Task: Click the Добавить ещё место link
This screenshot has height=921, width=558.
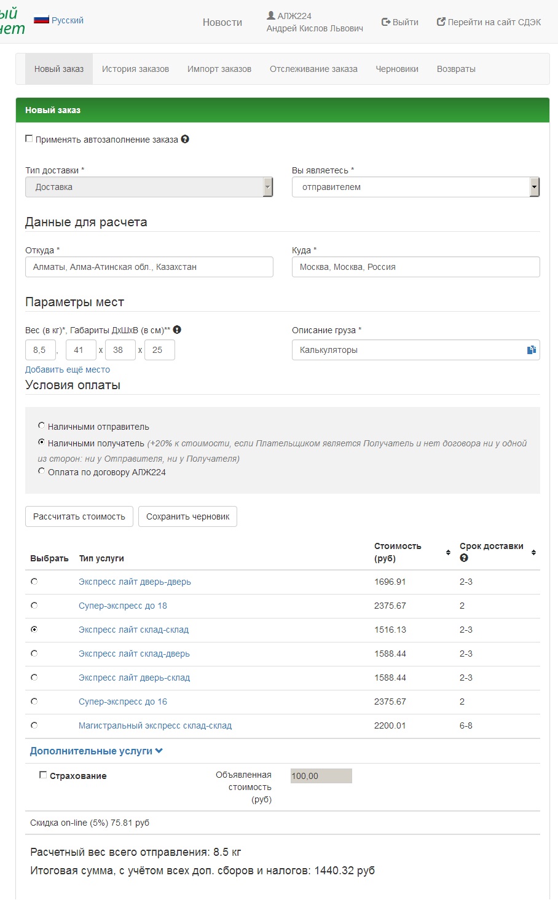Action: click(68, 370)
